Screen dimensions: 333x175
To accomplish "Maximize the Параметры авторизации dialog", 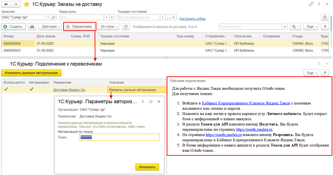I will point(151,102).
